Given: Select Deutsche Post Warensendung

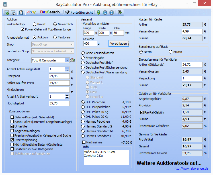Looking at the screenshot, I should 104,72.
